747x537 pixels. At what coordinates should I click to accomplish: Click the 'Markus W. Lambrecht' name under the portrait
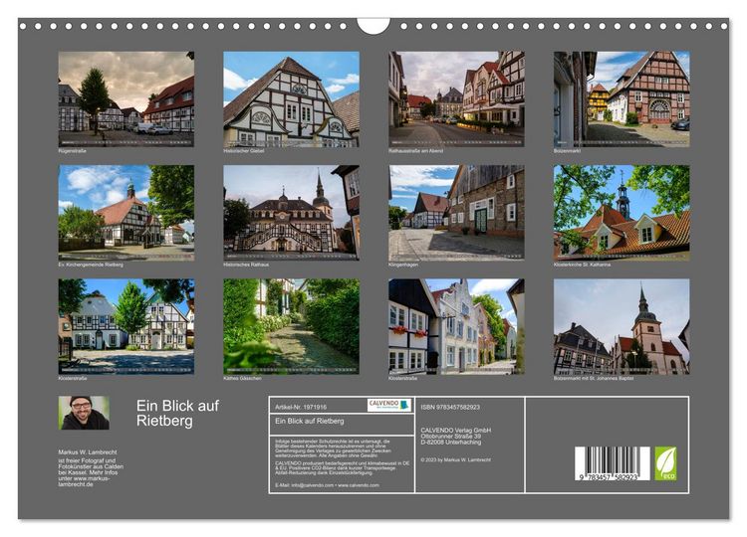(x=88, y=452)
